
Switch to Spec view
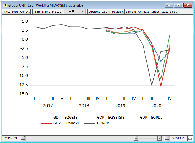[173, 12]
